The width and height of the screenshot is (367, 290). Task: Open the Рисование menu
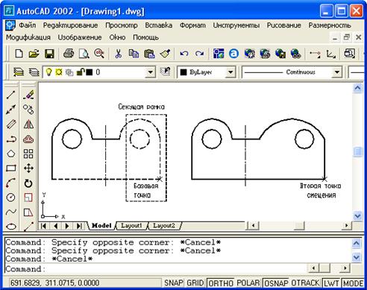click(284, 25)
